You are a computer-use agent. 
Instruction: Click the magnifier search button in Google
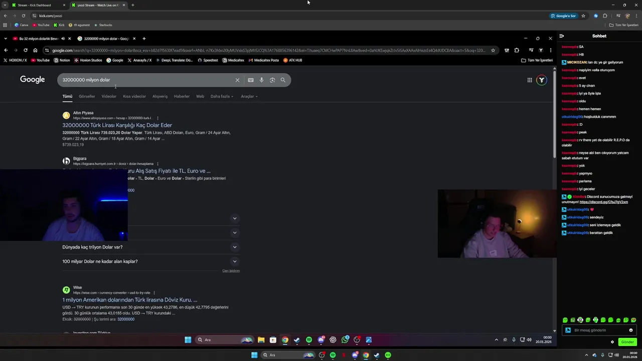(283, 80)
